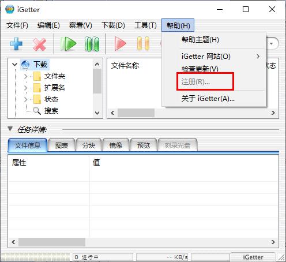Click the '0 进行中' status bar field
The height and width of the screenshot is (262, 286).
[x=103, y=257]
